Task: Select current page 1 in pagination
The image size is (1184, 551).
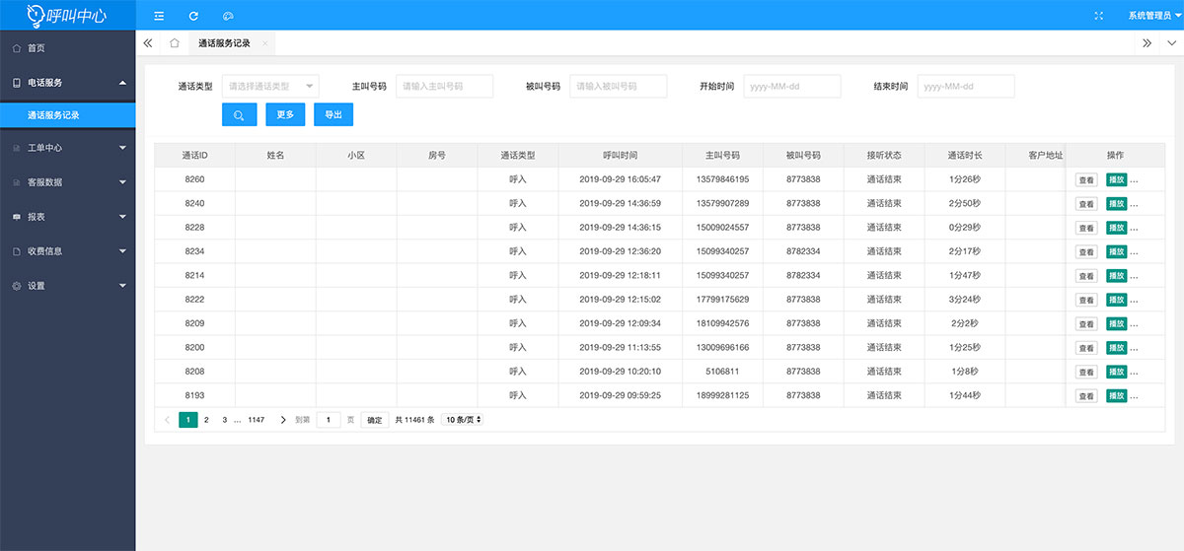Action: (x=187, y=419)
